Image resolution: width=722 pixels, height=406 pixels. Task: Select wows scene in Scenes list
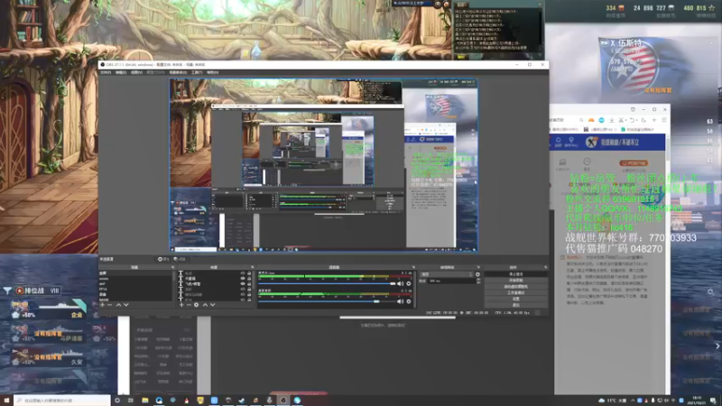click(x=135, y=279)
